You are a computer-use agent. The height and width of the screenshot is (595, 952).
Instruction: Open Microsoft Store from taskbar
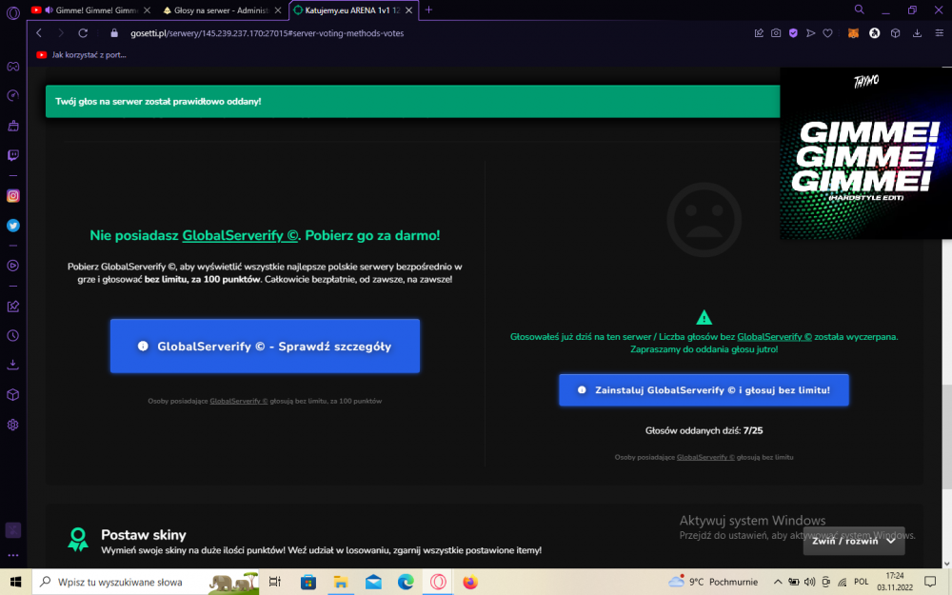(307, 582)
